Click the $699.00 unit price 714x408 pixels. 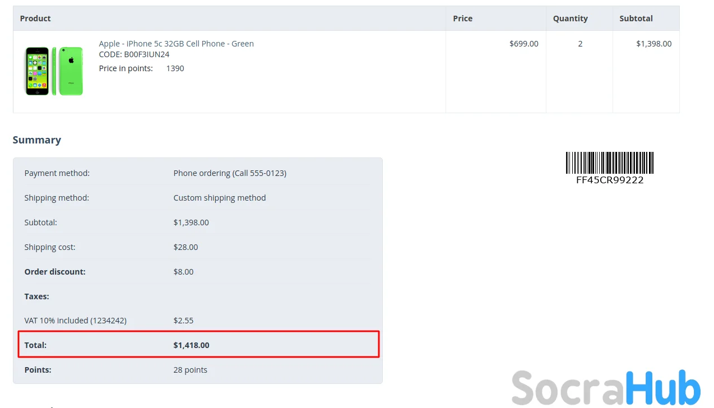point(523,44)
